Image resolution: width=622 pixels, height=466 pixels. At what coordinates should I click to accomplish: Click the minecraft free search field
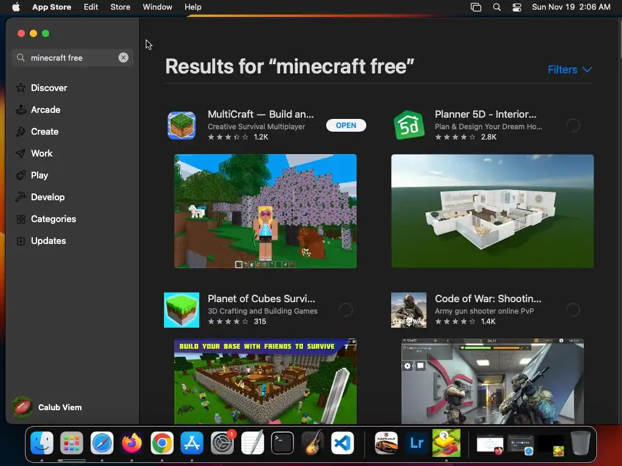72,58
